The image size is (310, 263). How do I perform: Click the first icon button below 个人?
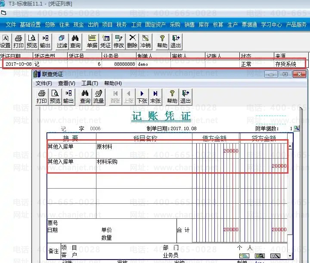(244, 256)
